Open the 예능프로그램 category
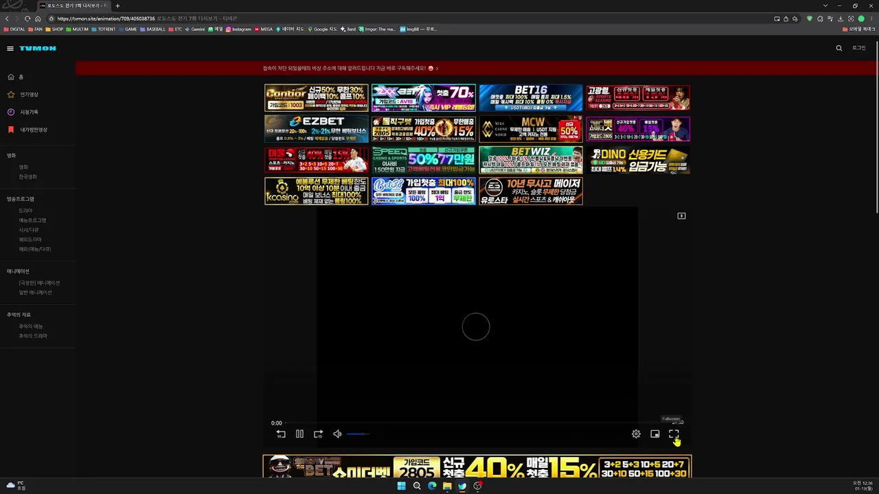879x494 pixels. pyautogui.click(x=32, y=220)
